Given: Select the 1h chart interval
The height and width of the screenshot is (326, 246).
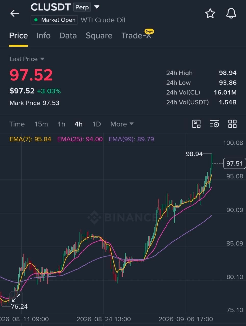Looking at the screenshot, I should click(61, 124).
